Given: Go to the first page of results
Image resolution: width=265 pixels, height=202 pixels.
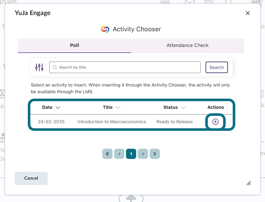Looking at the screenshot, I should click(x=107, y=154).
